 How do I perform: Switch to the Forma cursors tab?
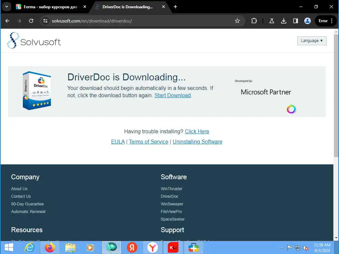click(50, 7)
